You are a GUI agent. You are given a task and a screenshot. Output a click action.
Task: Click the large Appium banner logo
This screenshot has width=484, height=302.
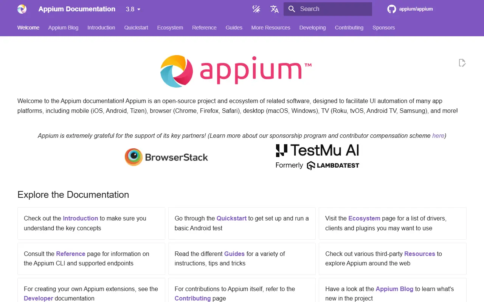click(236, 71)
